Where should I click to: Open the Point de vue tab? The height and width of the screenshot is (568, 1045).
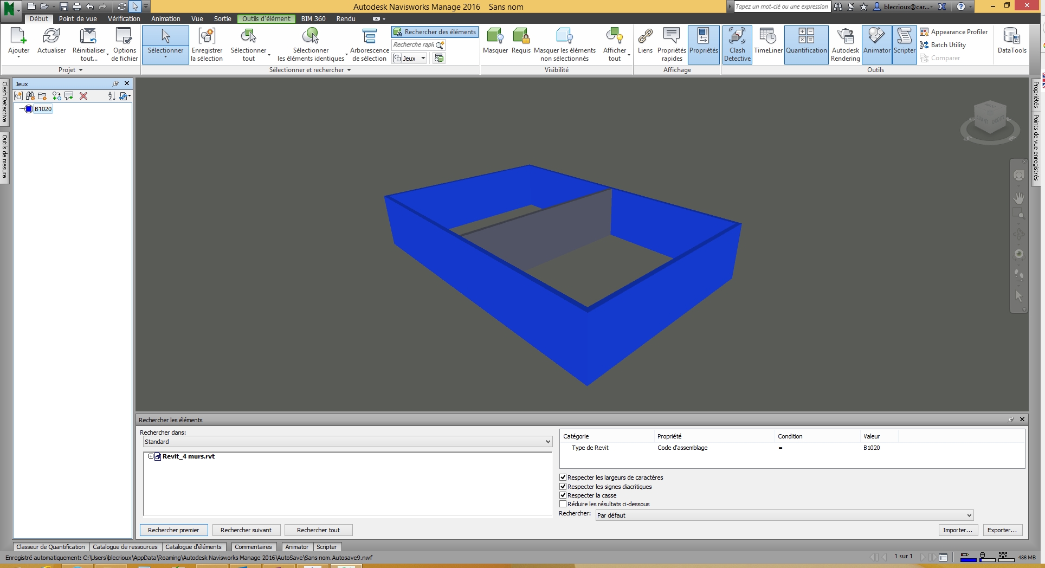(x=78, y=18)
